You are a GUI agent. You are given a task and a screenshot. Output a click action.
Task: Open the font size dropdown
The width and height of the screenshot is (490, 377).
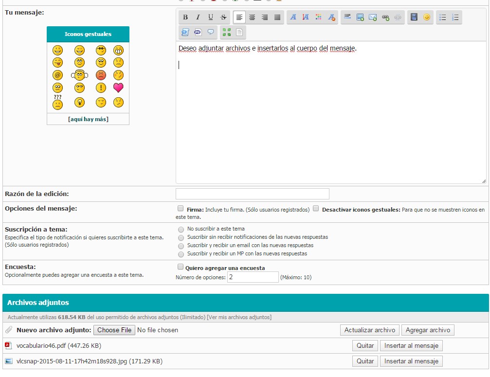(306, 18)
